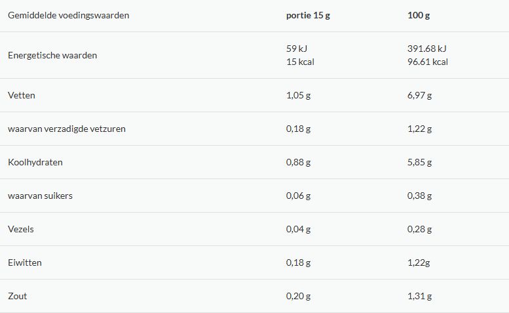Click the '0,28 g' fiber value
509x313 pixels.
[x=419, y=230]
